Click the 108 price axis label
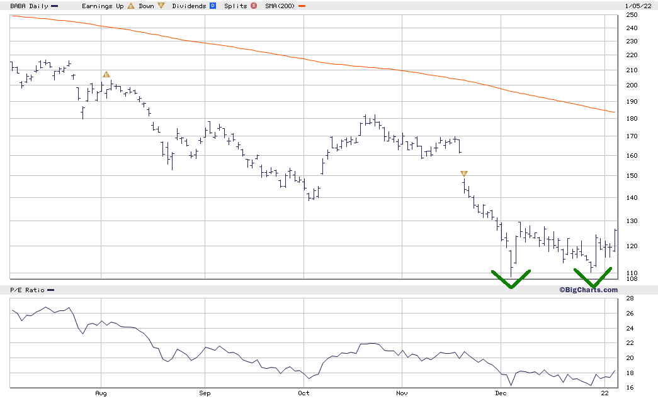The image size is (658, 399). tap(632, 279)
